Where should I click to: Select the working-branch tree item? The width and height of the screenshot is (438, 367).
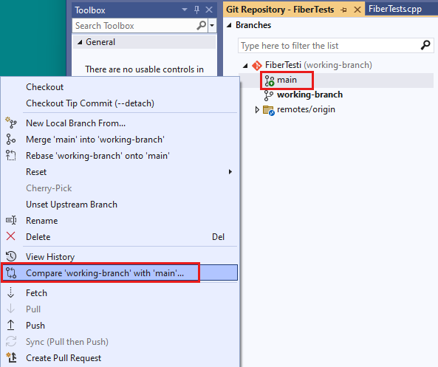[309, 95]
